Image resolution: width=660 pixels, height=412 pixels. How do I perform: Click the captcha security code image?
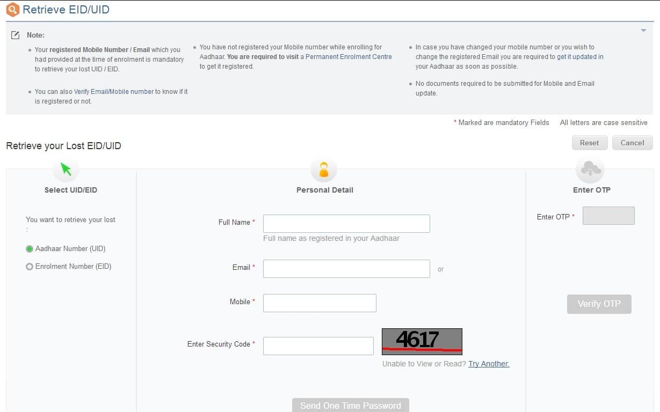point(422,342)
